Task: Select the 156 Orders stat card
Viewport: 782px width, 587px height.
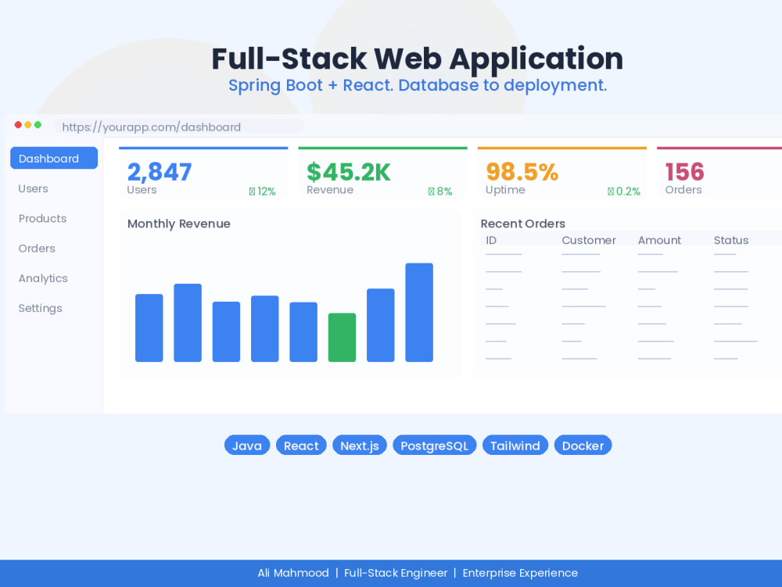Action: point(719,173)
